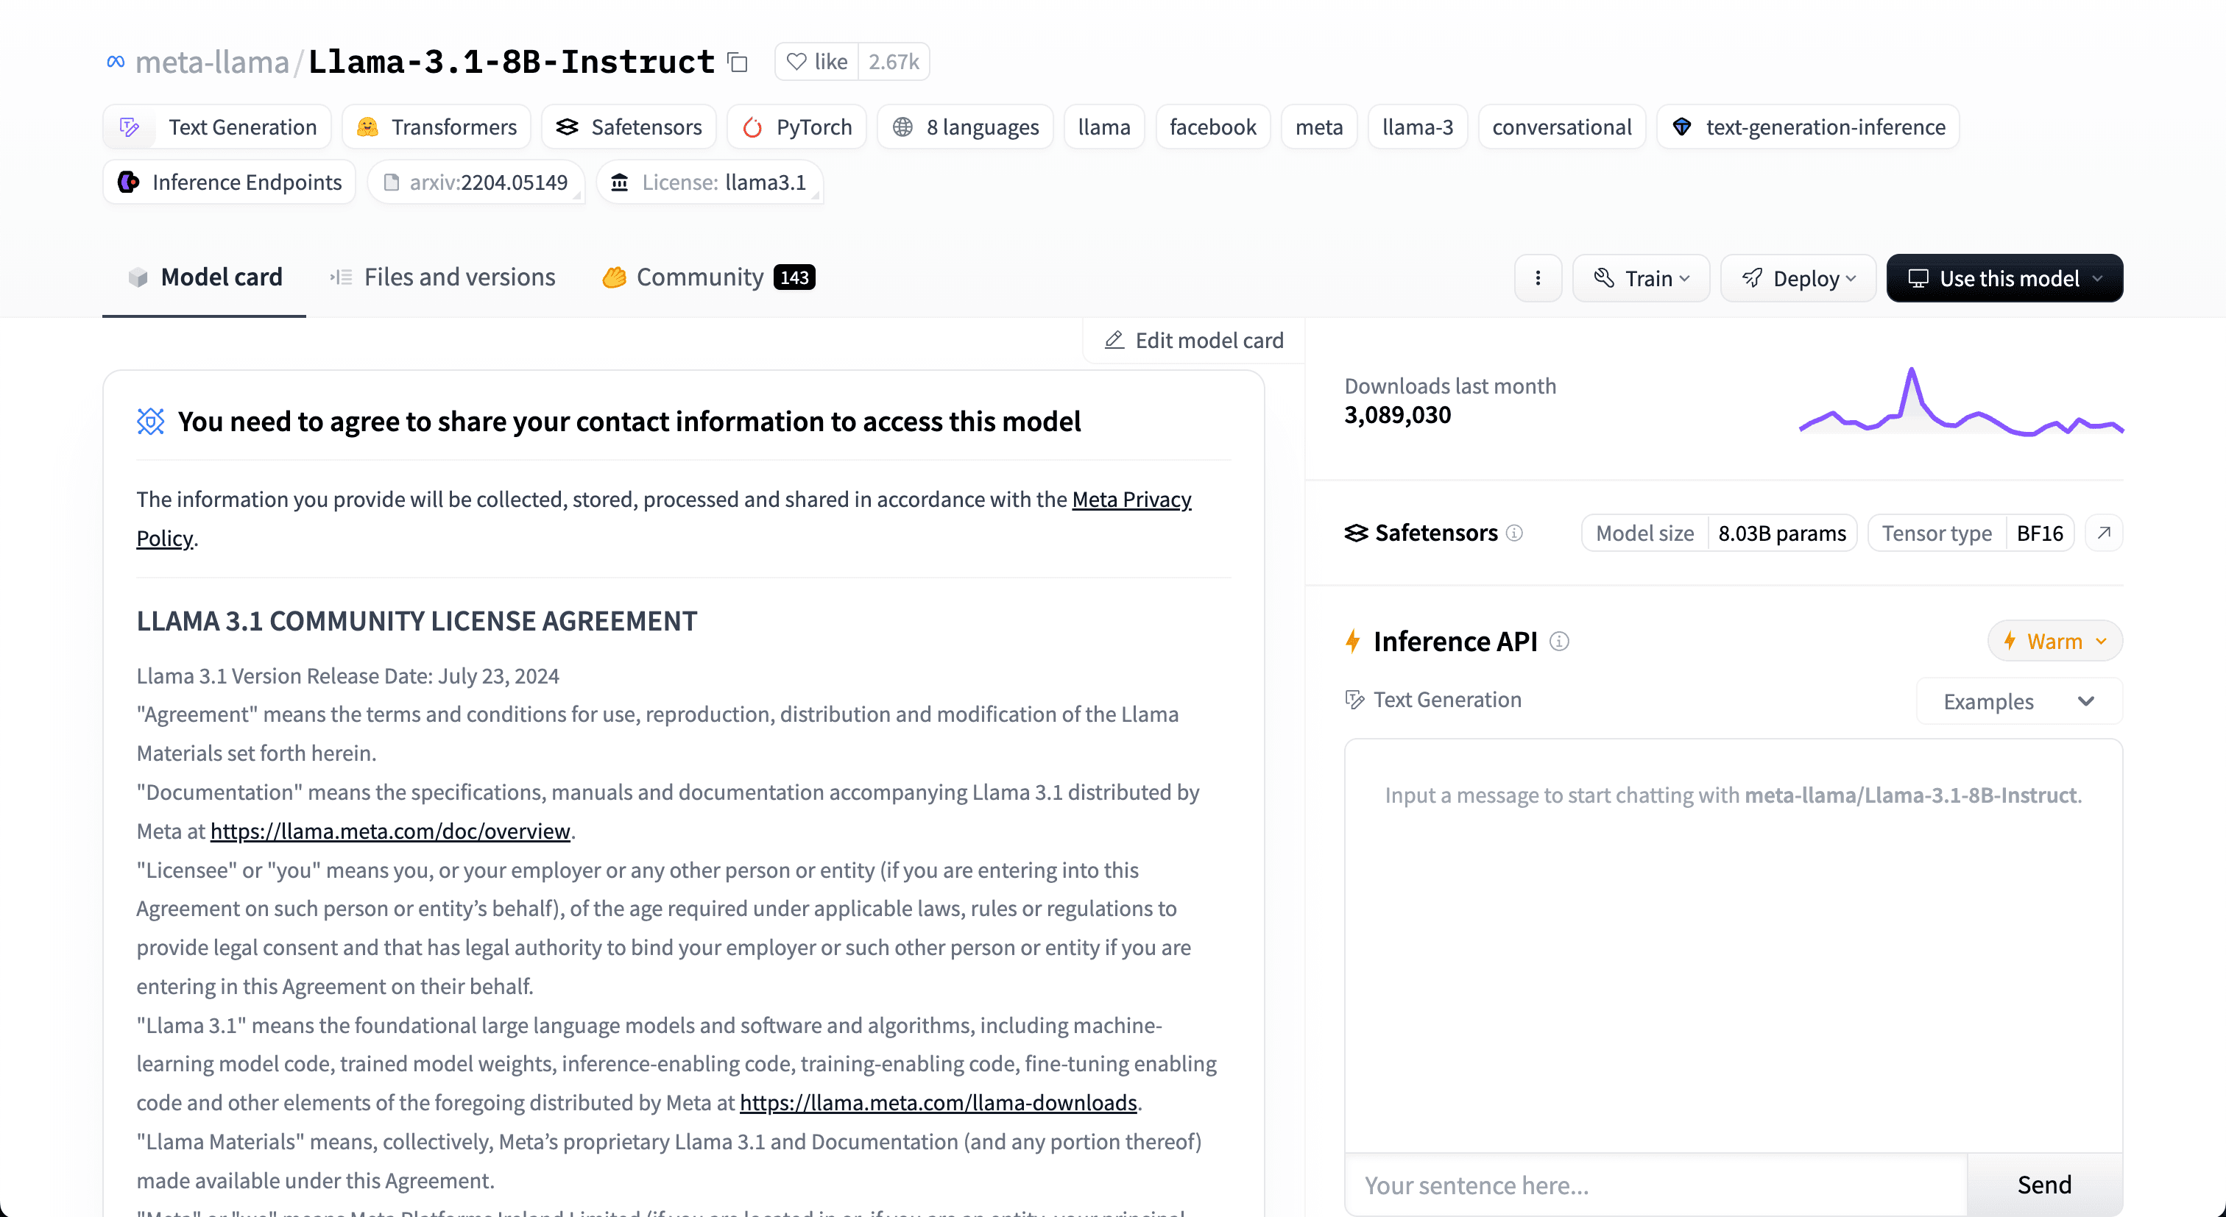Screen dimensions: 2226x1217
Task: Expand the Train dropdown
Action: 1640,278
